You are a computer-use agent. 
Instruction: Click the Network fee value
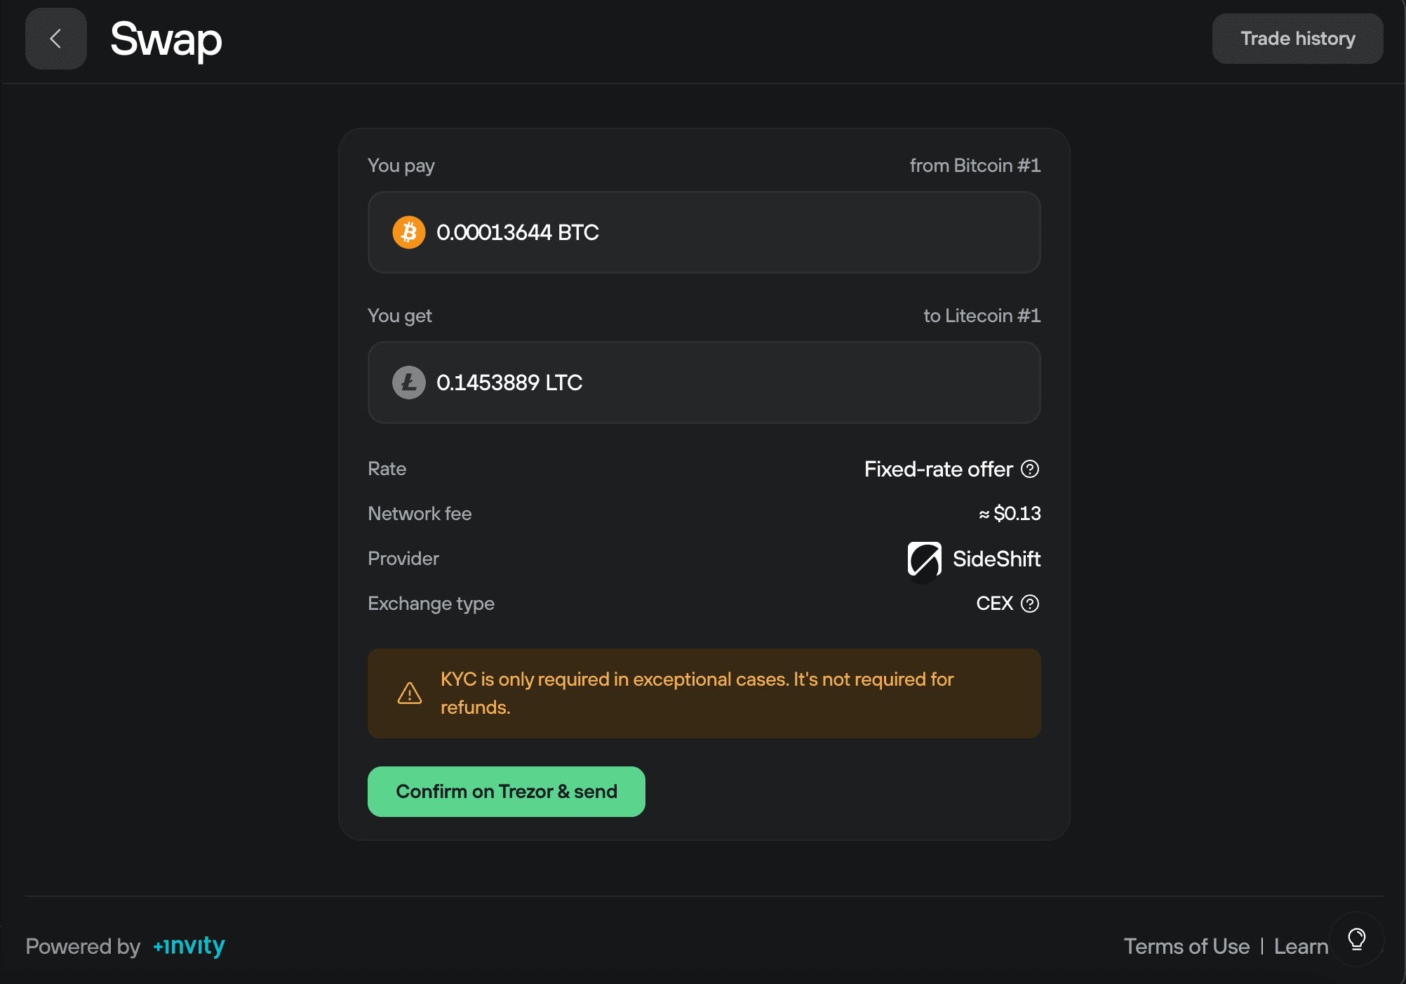1009,513
